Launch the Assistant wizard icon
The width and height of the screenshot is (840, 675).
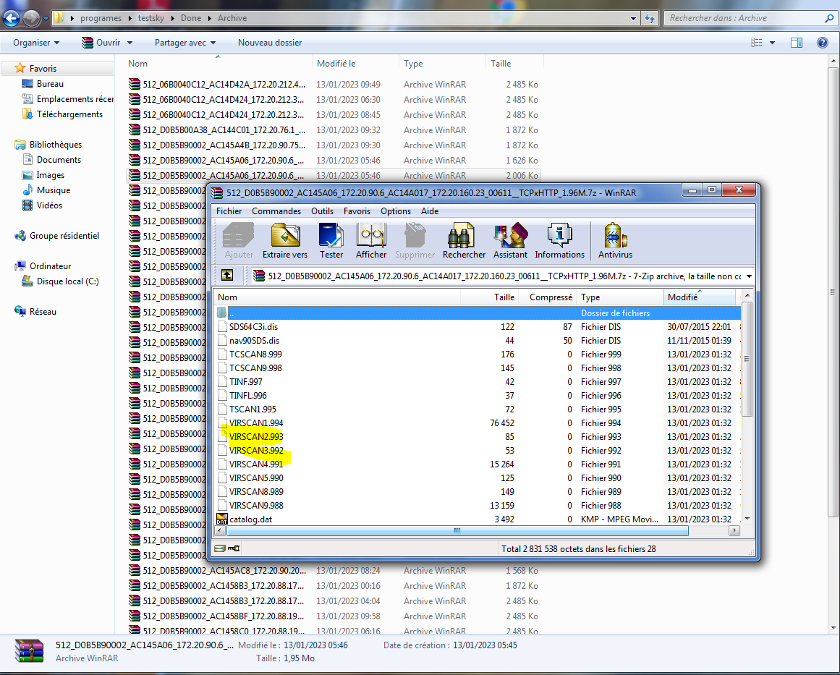(x=510, y=239)
